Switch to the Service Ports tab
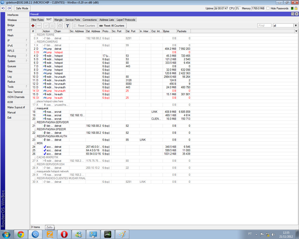Image resolution: width=299 pixels, height=239 pixels. (x=73, y=20)
